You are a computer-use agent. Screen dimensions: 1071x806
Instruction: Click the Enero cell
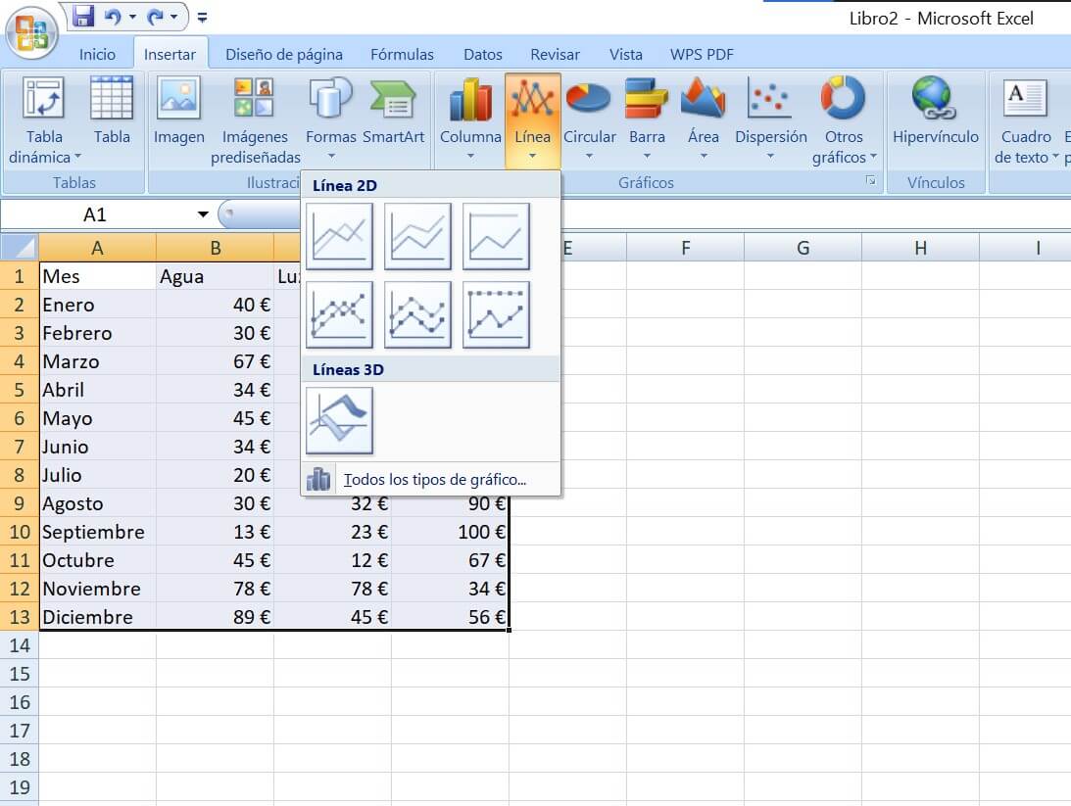click(x=98, y=305)
